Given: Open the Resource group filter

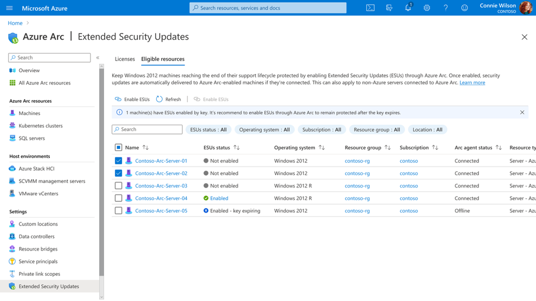Looking at the screenshot, I should 377,130.
